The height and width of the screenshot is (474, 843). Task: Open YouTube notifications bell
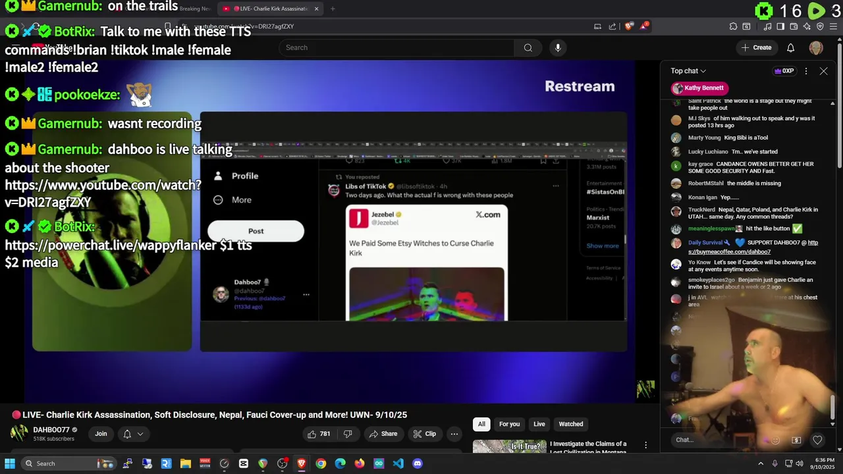point(790,47)
